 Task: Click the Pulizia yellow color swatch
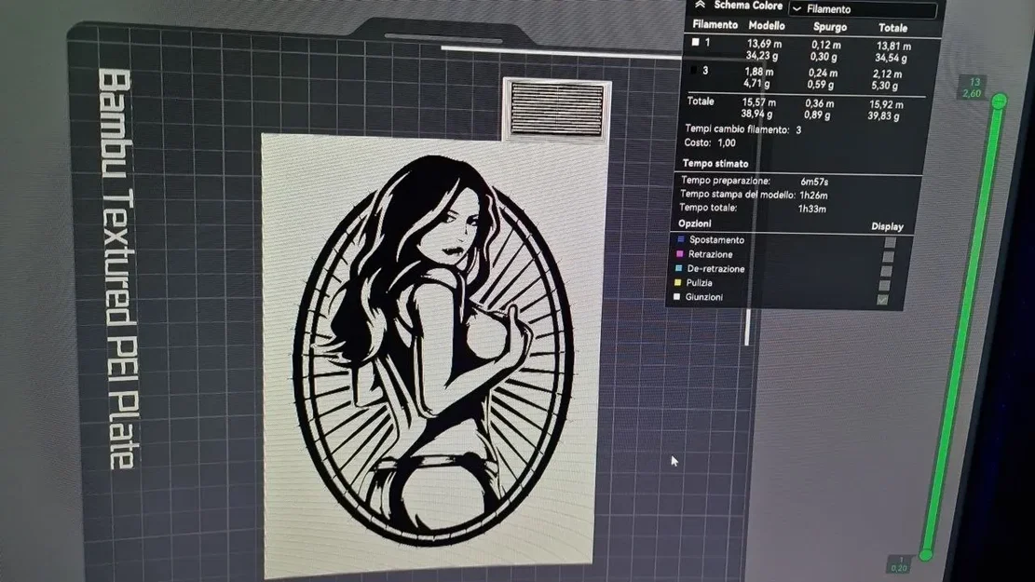click(677, 282)
